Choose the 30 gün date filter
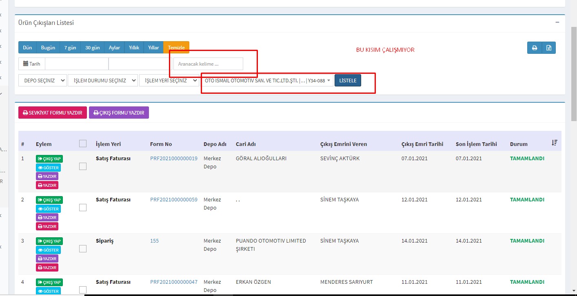The image size is (577, 296). pos(92,48)
